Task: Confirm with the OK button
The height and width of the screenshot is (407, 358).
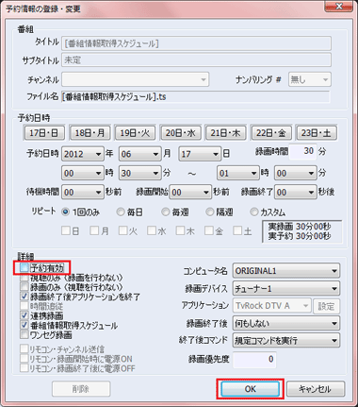Action: 251,389
